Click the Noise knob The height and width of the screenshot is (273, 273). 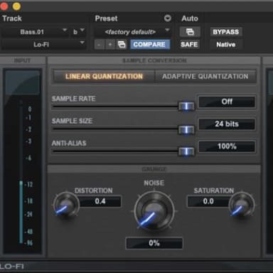click(x=154, y=210)
